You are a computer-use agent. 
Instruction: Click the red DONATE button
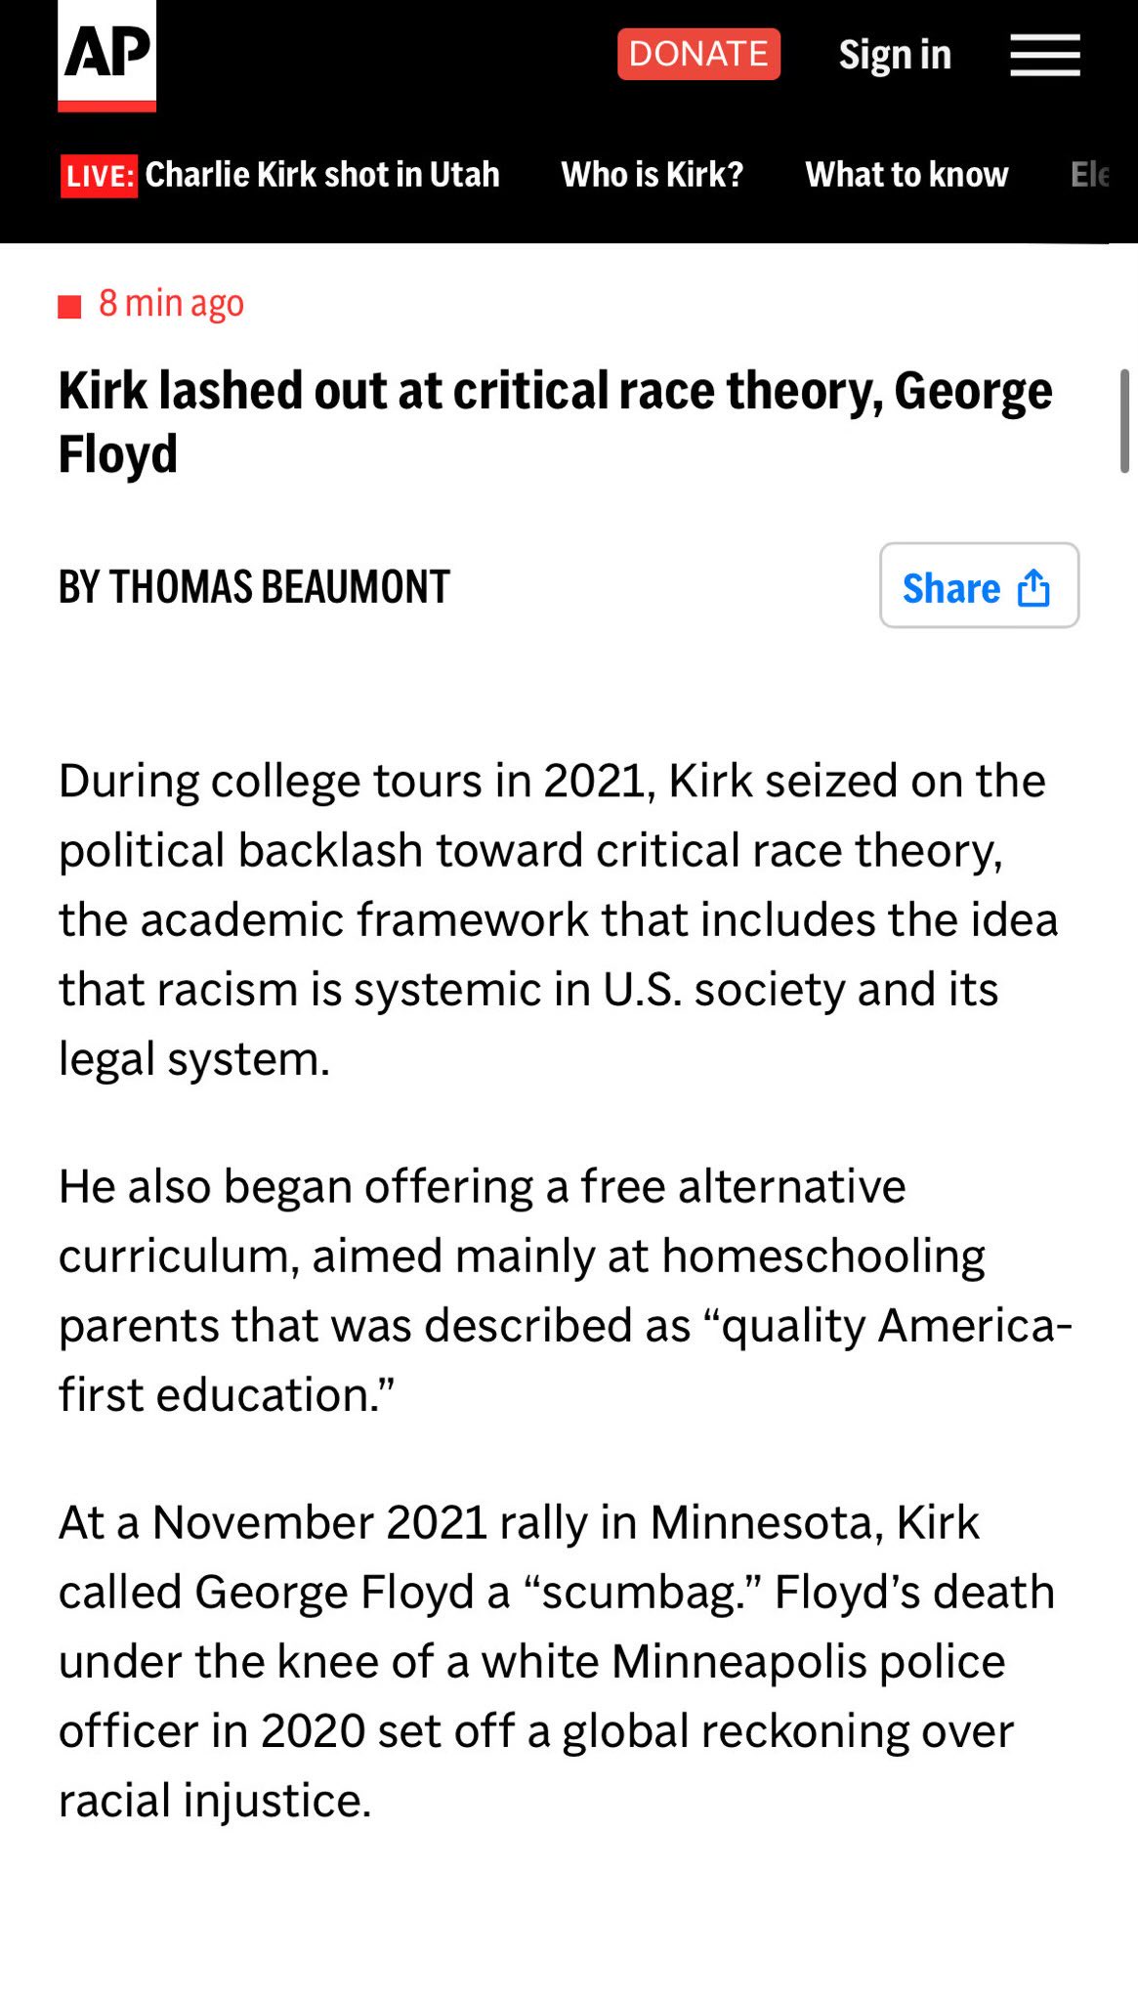698,54
